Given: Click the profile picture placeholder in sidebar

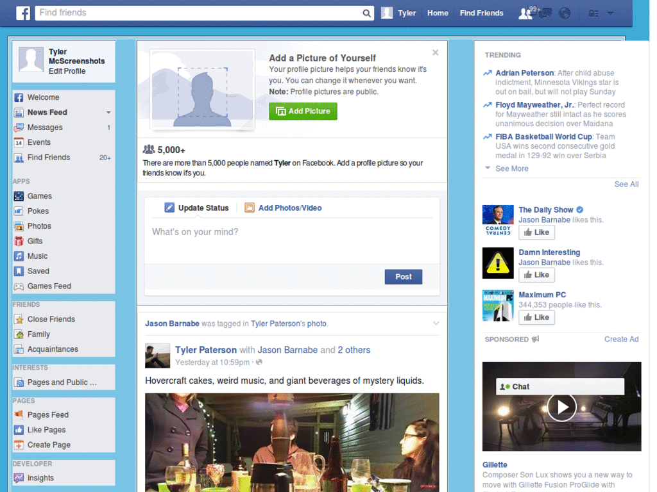Looking at the screenshot, I should pos(31,59).
